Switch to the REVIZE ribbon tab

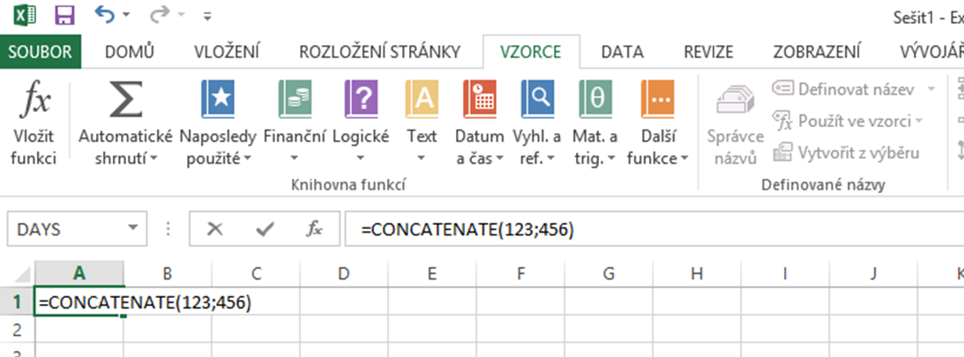708,52
